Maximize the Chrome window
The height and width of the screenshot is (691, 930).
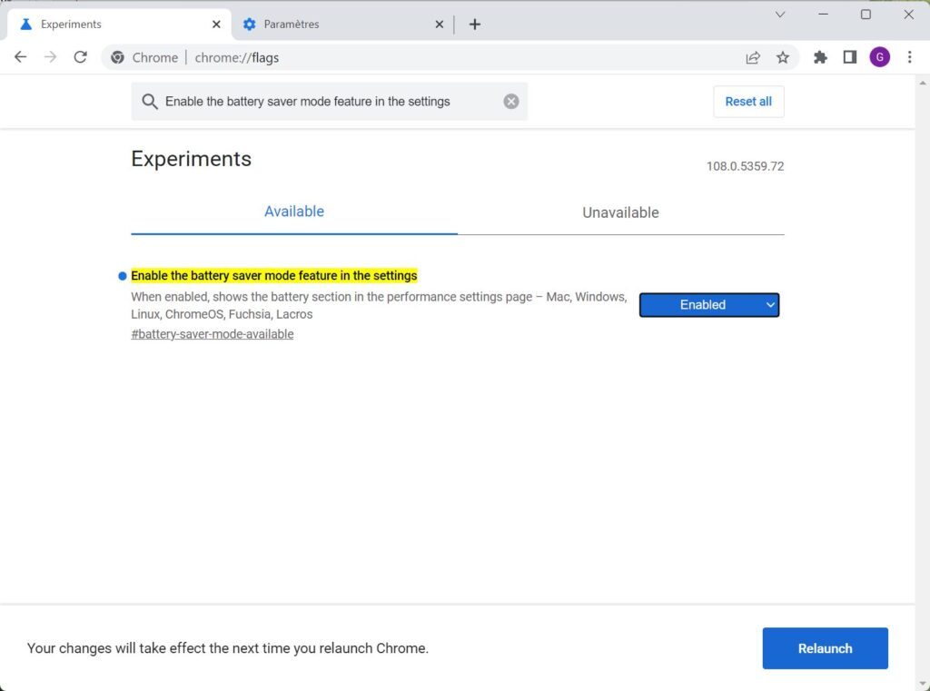pyautogui.click(x=866, y=15)
